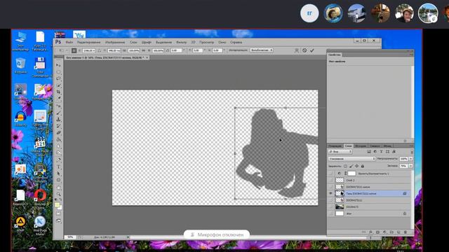Filter layers by smart objects icon
Image resolution: width=449 pixels, height=252 pixels.
[x=394, y=152]
